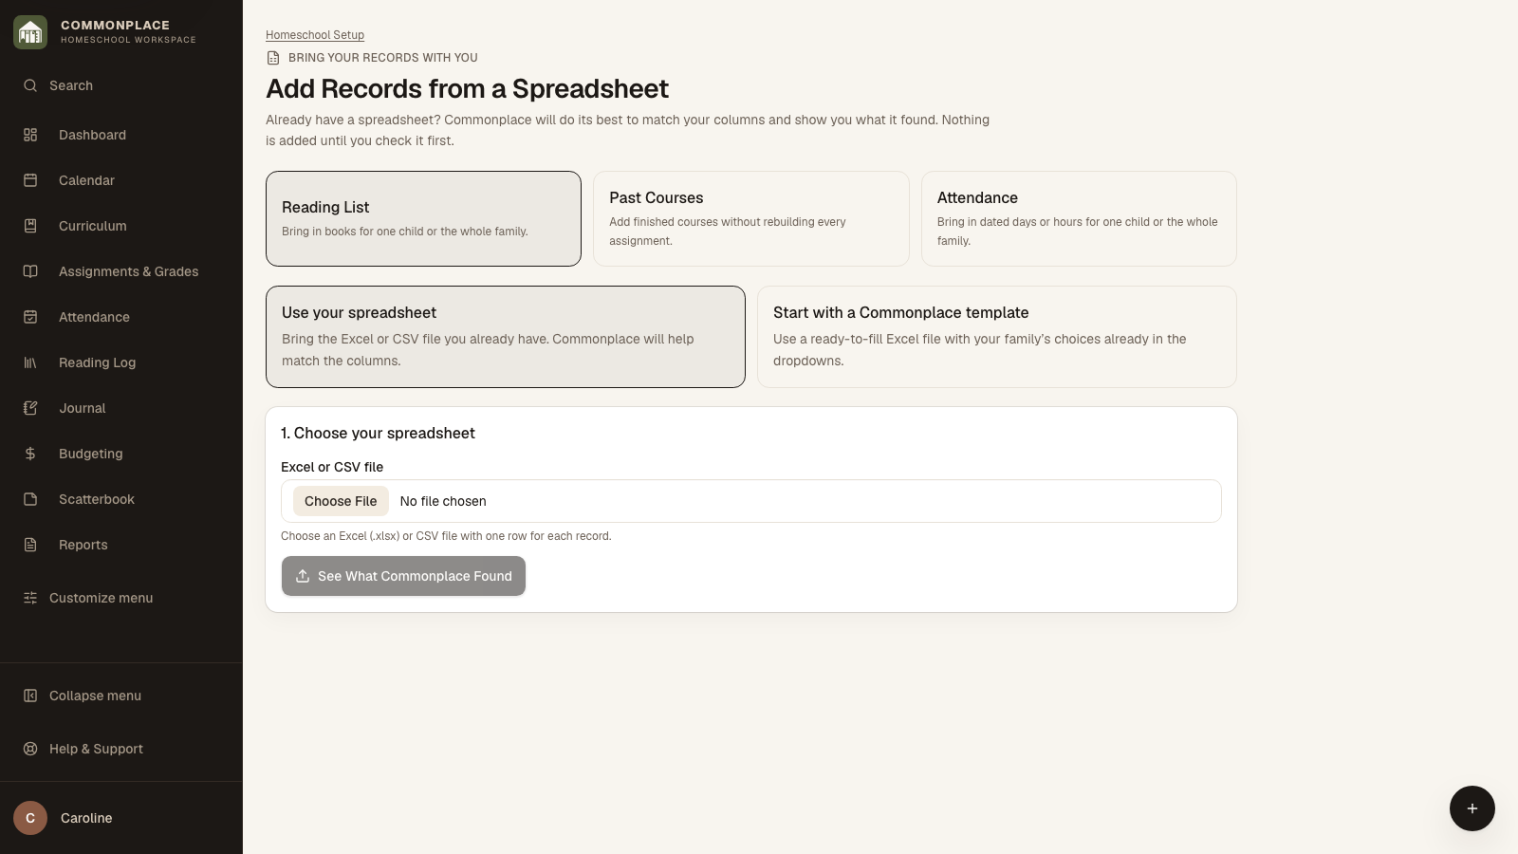The image size is (1518, 854).
Task: Open Dashboard from the sidebar
Action: (x=121, y=135)
